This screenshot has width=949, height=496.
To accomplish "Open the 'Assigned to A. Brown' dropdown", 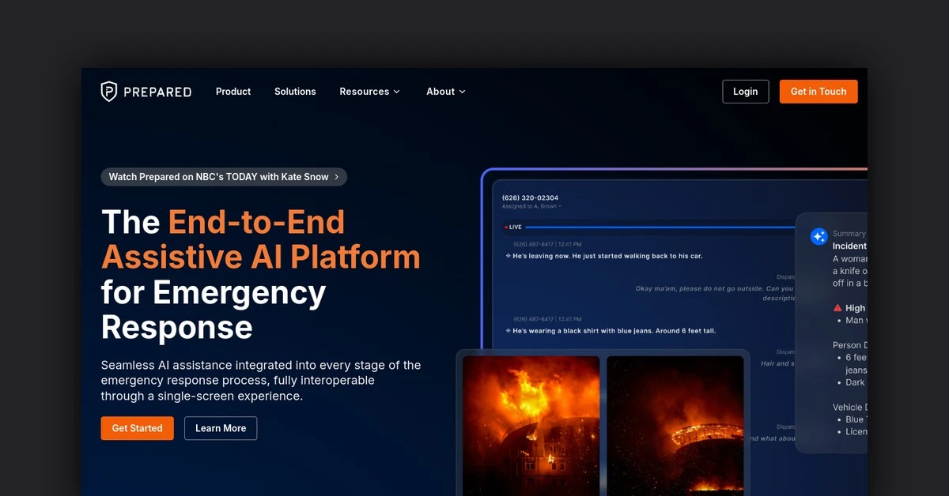I will (x=531, y=206).
